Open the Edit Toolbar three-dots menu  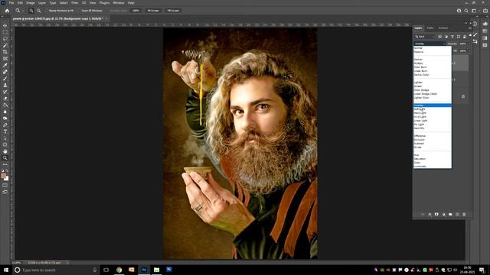pyautogui.click(x=5, y=164)
